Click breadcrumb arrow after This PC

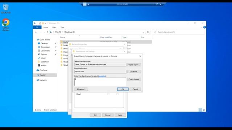pos(63,32)
